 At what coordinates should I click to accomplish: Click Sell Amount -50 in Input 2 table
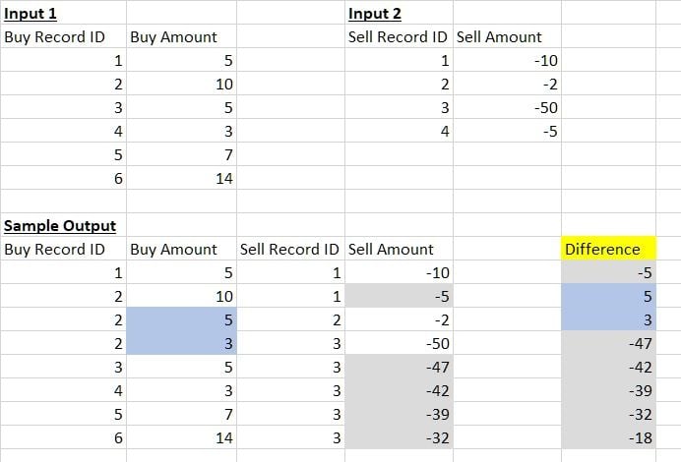pos(507,107)
